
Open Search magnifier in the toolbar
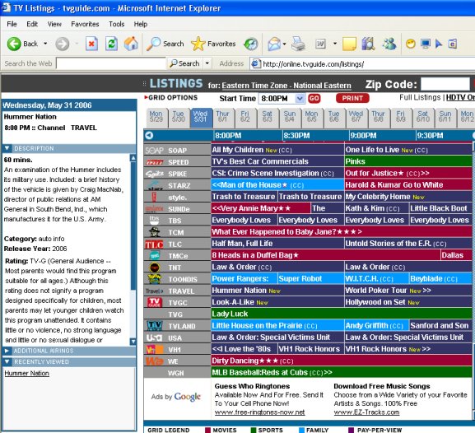pyautogui.click(x=153, y=44)
